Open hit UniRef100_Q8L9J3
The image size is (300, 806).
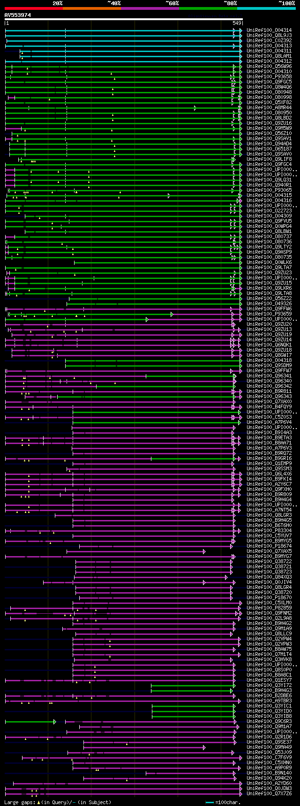click(269, 35)
